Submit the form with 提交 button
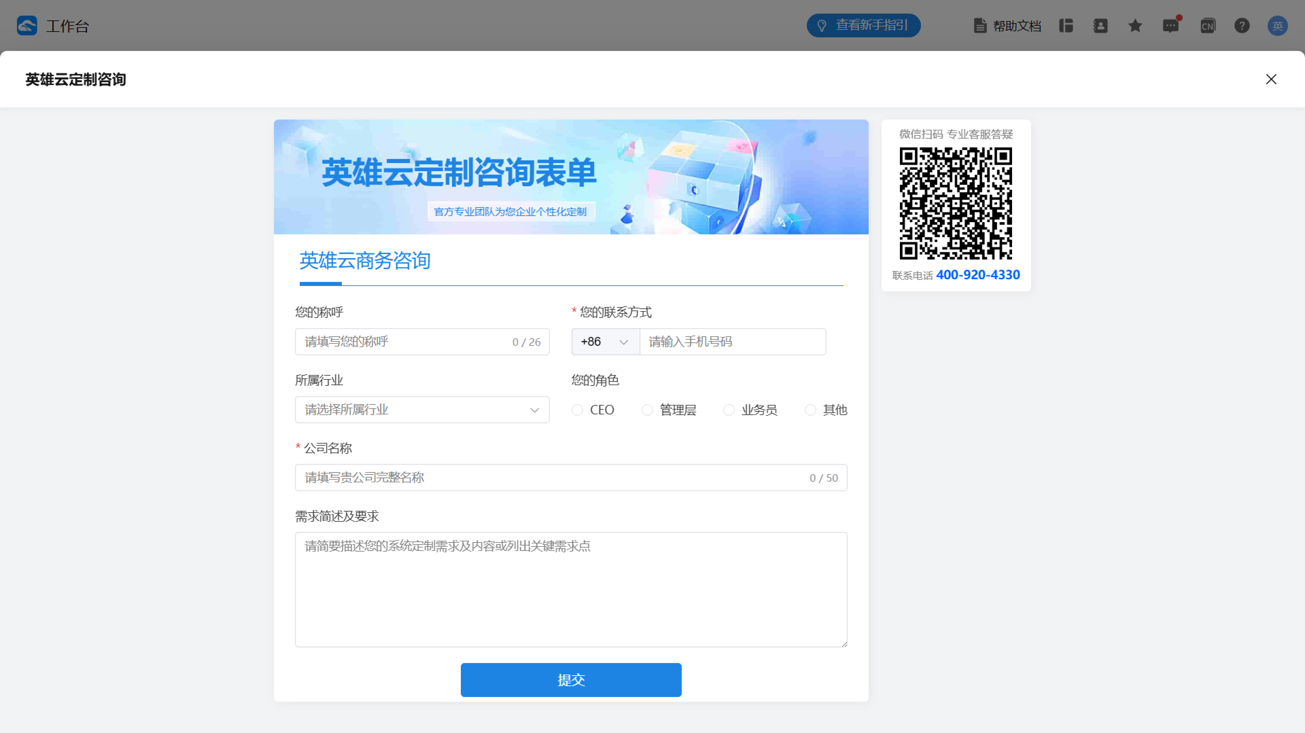Viewport: 1305px width, 733px height. click(x=571, y=680)
